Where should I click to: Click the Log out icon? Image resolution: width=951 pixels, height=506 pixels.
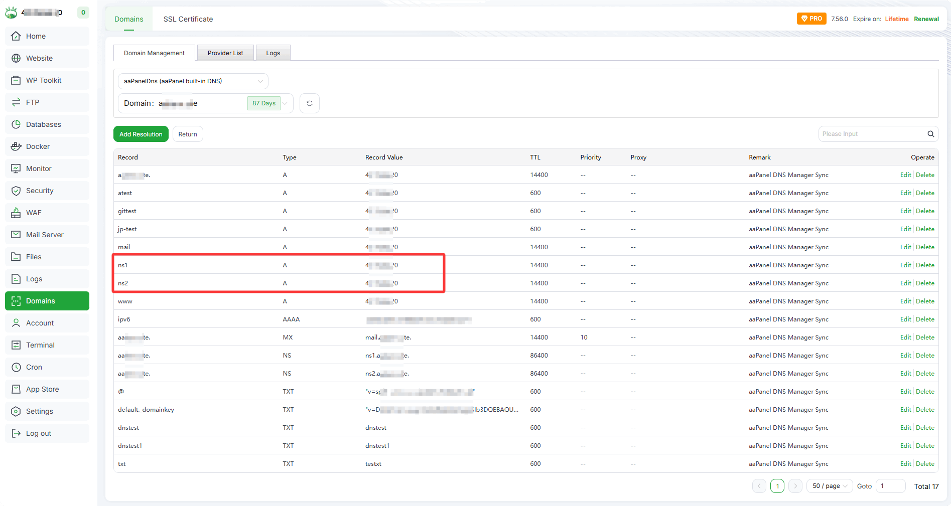[16, 433]
